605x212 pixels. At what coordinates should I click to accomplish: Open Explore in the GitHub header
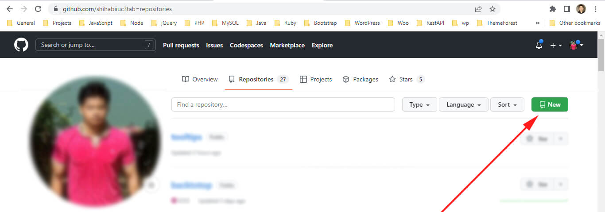tap(322, 45)
